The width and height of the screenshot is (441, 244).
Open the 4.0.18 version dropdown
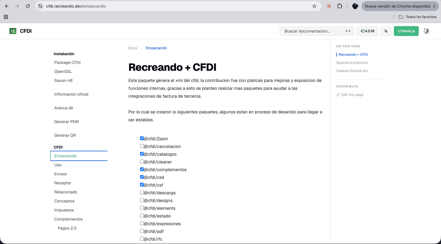coord(367,31)
